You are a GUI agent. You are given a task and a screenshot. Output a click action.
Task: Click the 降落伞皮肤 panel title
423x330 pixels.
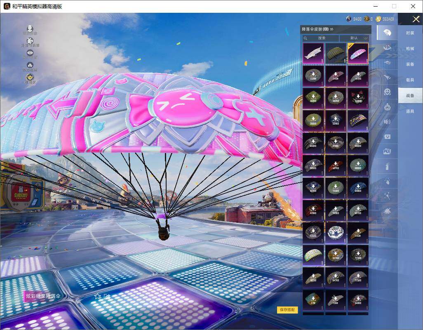tap(315, 29)
